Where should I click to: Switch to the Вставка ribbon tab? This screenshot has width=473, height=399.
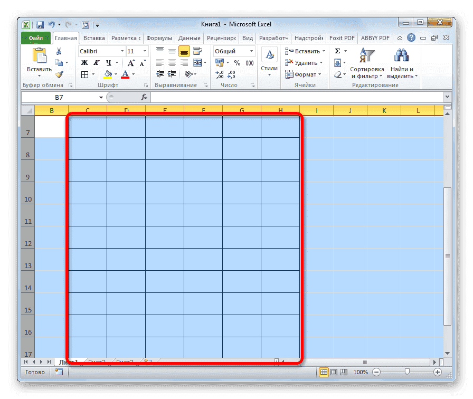point(94,38)
